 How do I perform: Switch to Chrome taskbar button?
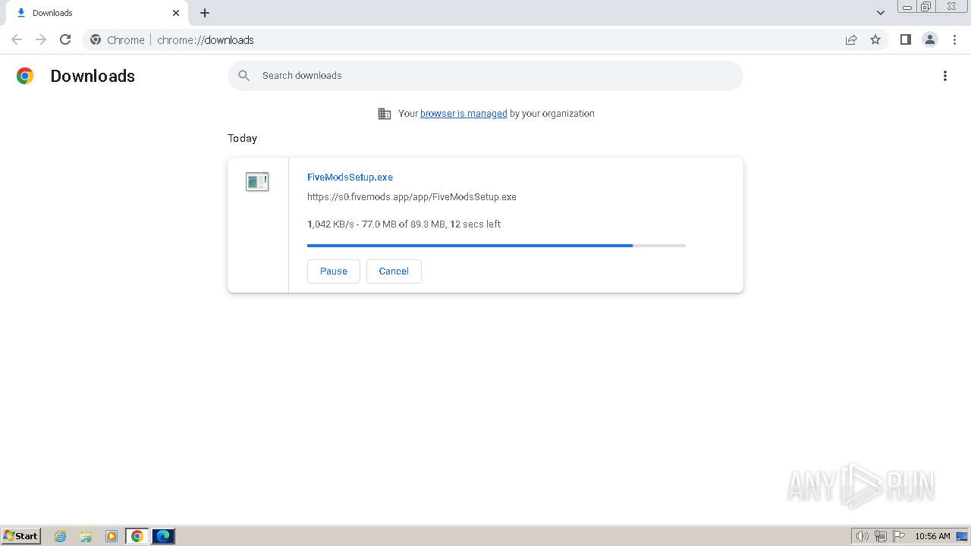tap(137, 536)
